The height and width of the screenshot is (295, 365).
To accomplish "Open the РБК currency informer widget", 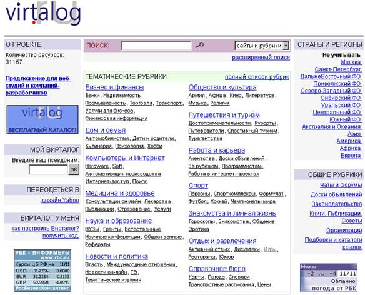I will click(42, 271).
